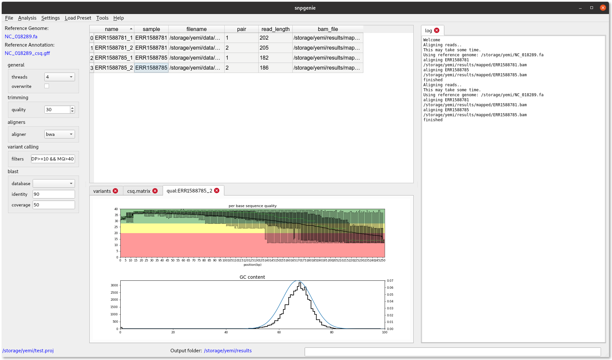Close the variants tab

[115, 191]
